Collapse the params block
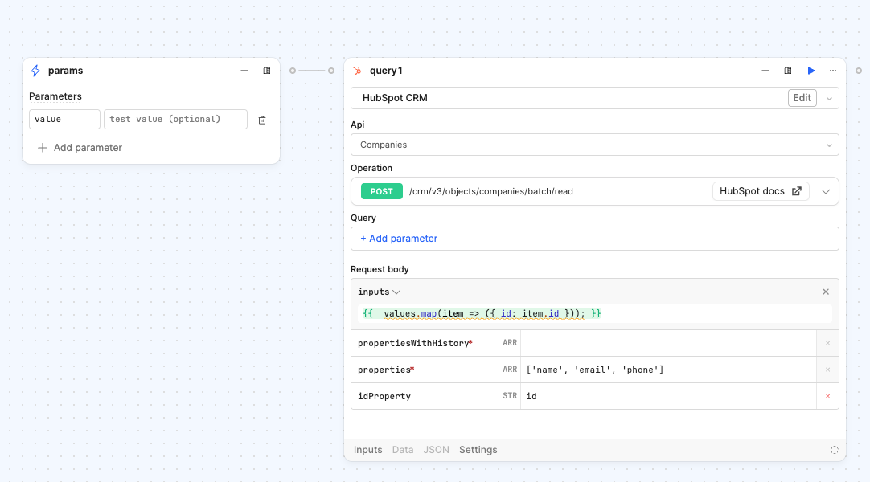Image resolution: width=870 pixels, height=482 pixels. pyautogui.click(x=244, y=71)
